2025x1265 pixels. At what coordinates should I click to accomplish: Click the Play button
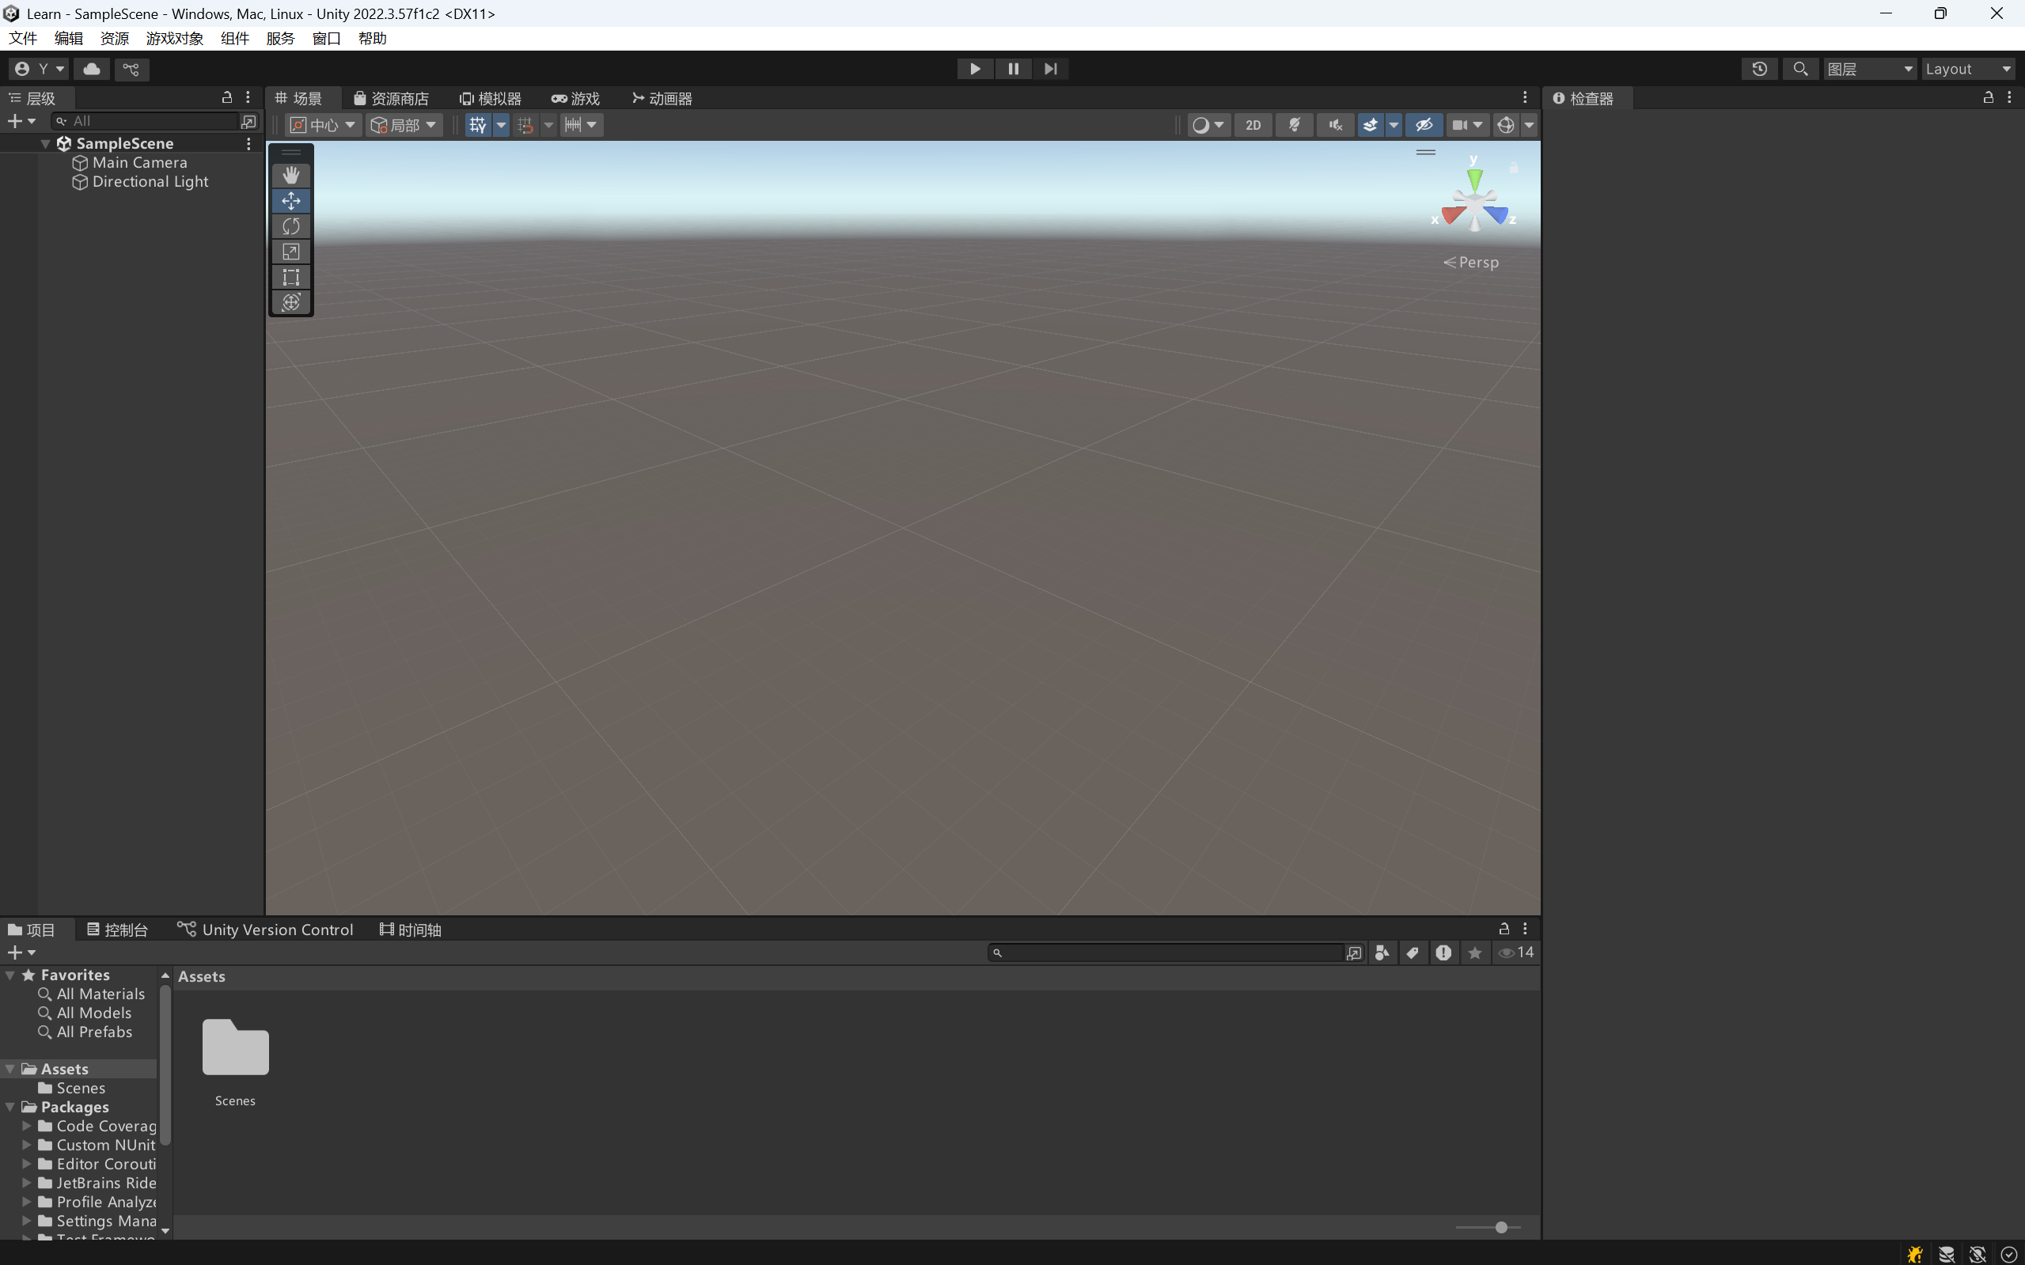(x=975, y=69)
